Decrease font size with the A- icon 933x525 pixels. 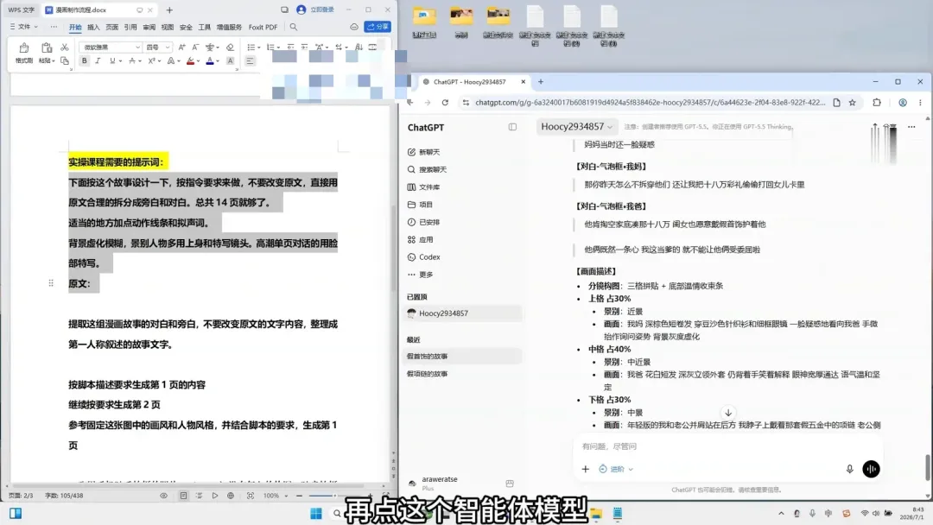[x=195, y=47]
